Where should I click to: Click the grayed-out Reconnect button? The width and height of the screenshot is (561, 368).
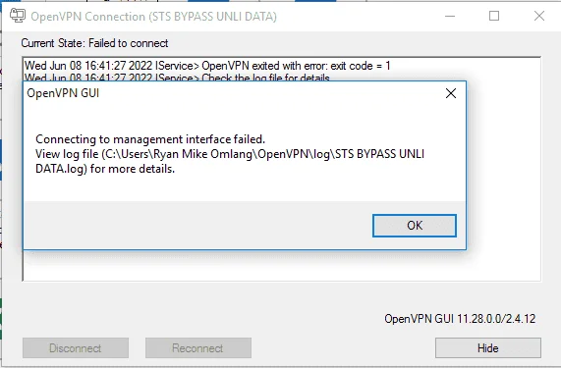click(198, 348)
